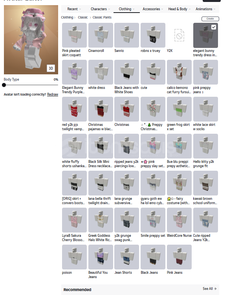Select the Pink pleated skirt coquett item
Image resolution: width=229 pixels, height=295 pixels.
click(x=74, y=35)
